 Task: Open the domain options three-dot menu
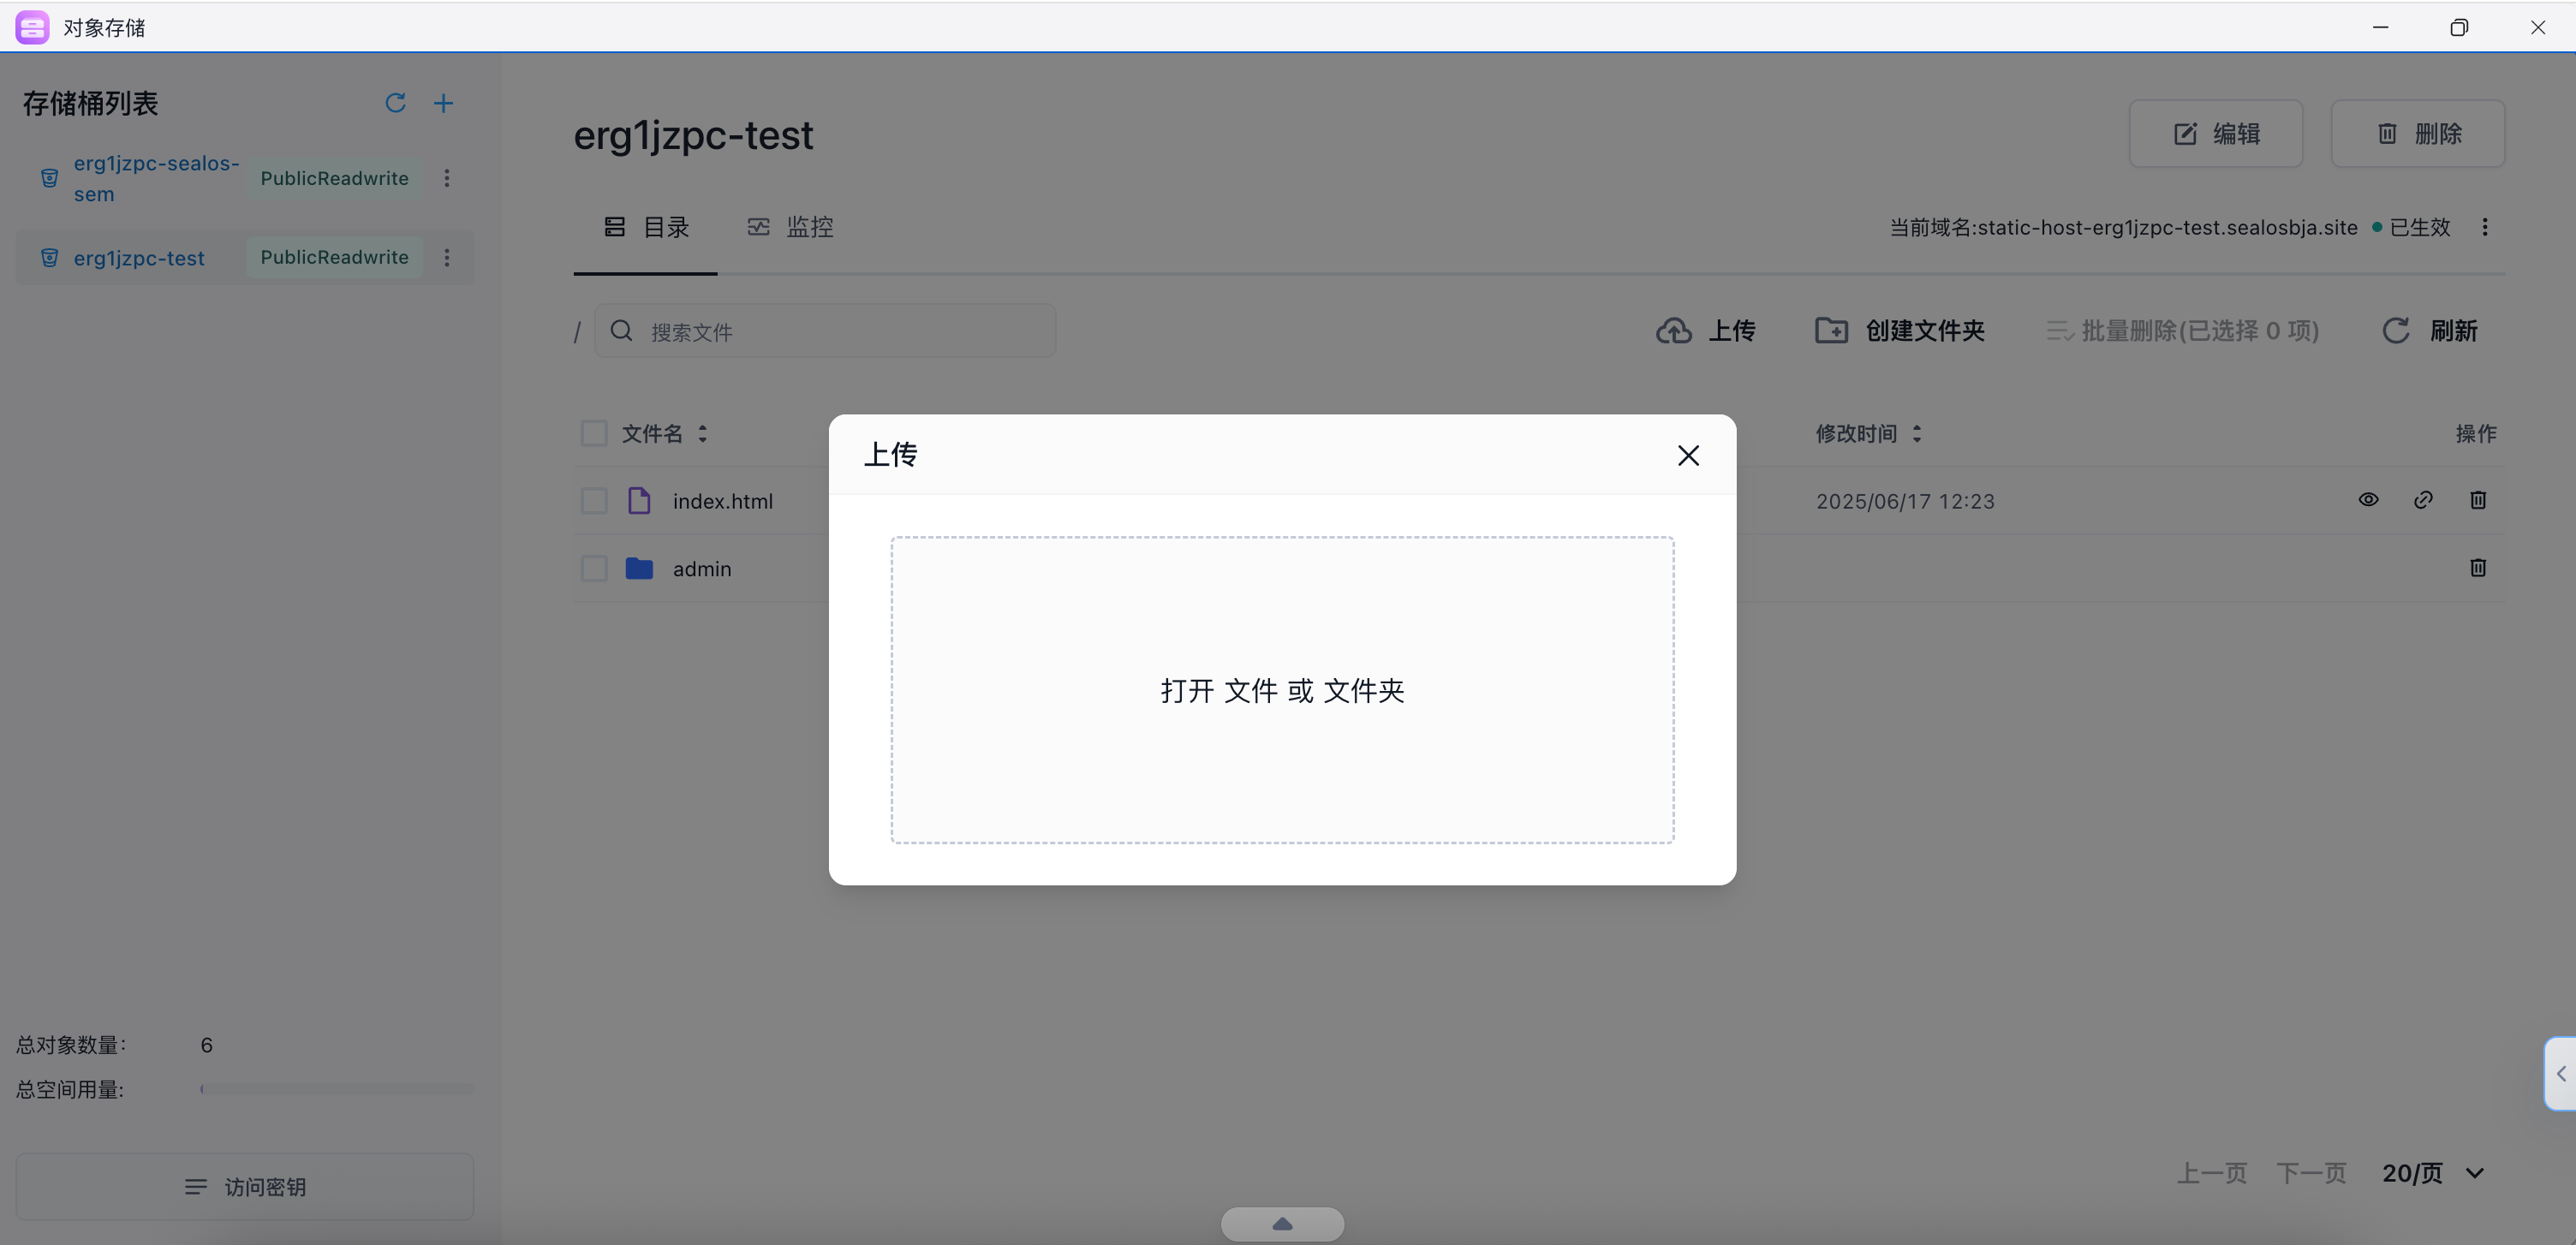coord(2486,227)
